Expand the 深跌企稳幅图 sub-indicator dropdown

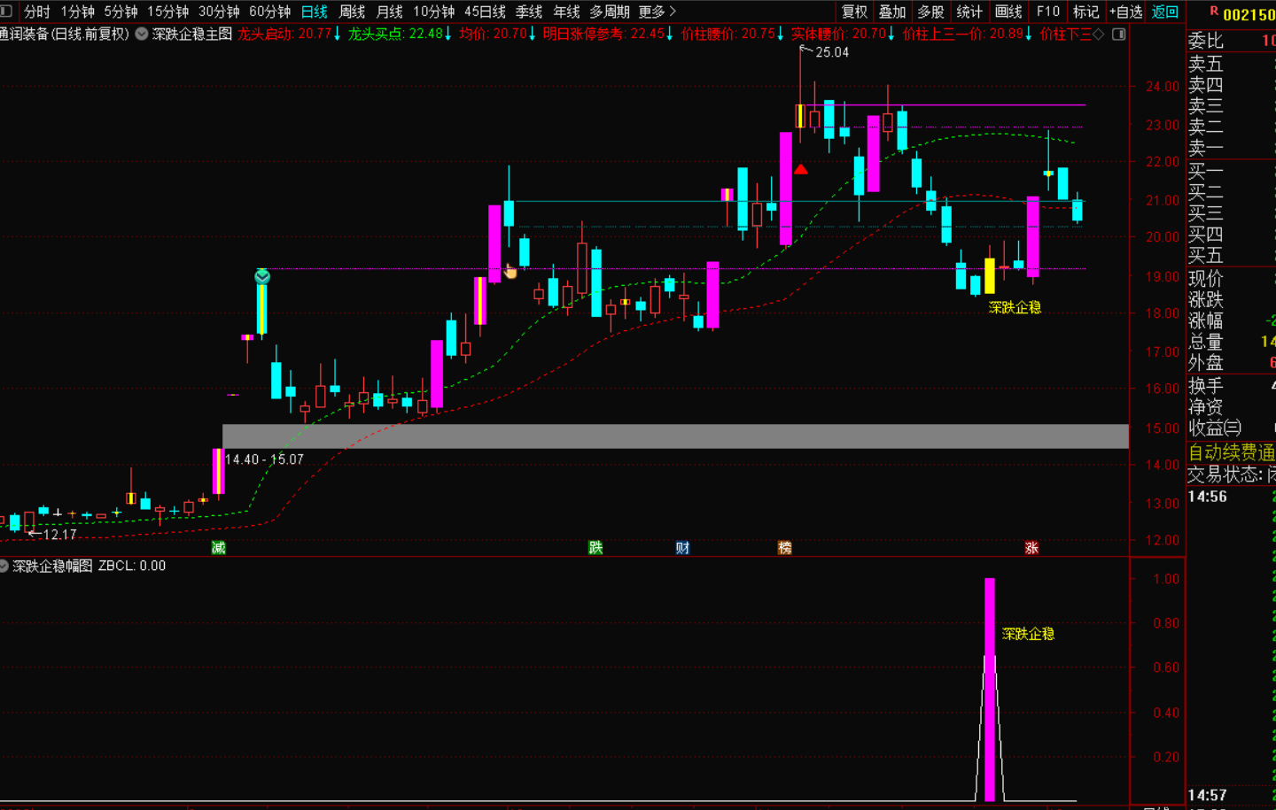(4, 566)
